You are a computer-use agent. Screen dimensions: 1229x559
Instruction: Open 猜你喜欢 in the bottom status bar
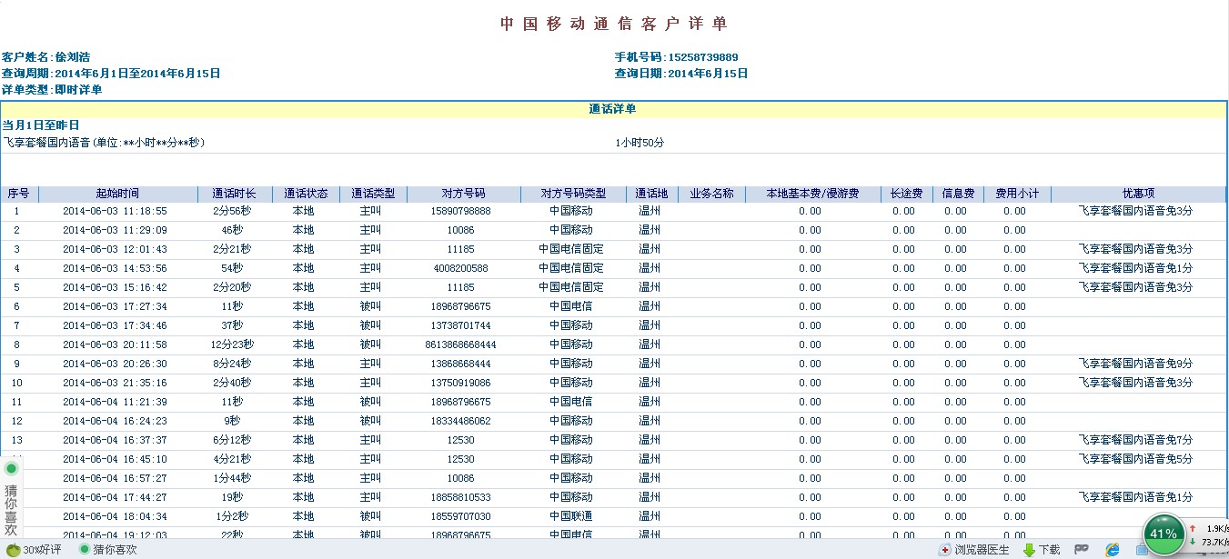[x=107, y=550]
